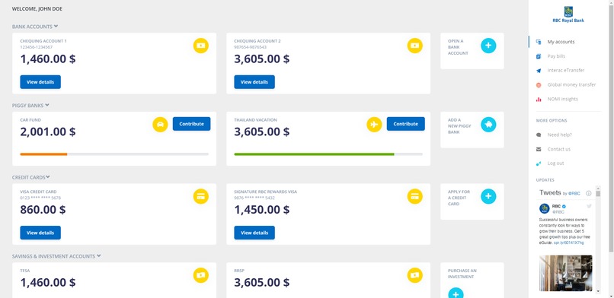This screenshot has width=614, height=298.
Task: Click the Signature RBC Rewards Visa card icon
Action: [x=415, y=196]
